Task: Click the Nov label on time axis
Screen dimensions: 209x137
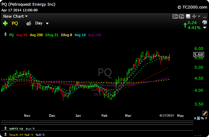Action: click(27, 116)
